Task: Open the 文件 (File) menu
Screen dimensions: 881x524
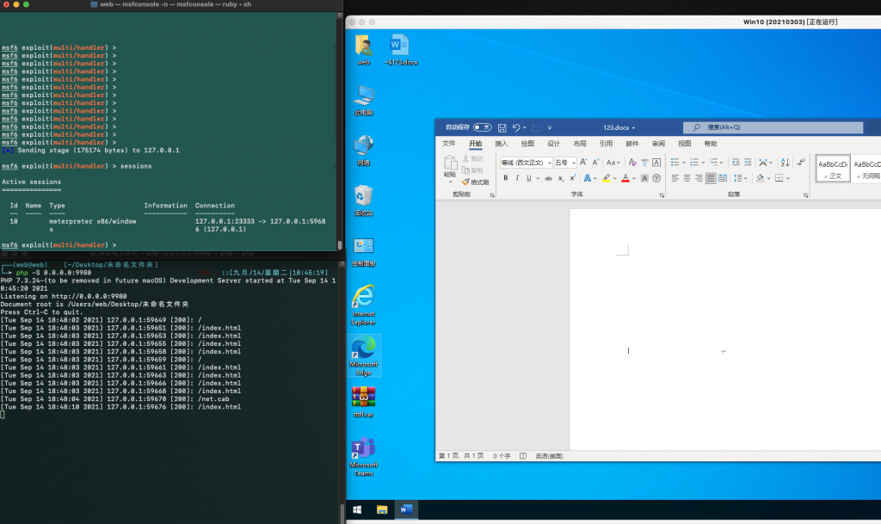Action: tap(449, 144)
